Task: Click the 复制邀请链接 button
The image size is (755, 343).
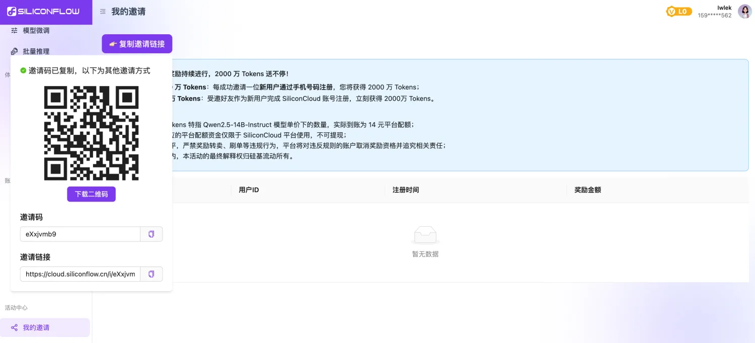Action: click(137, 44)
